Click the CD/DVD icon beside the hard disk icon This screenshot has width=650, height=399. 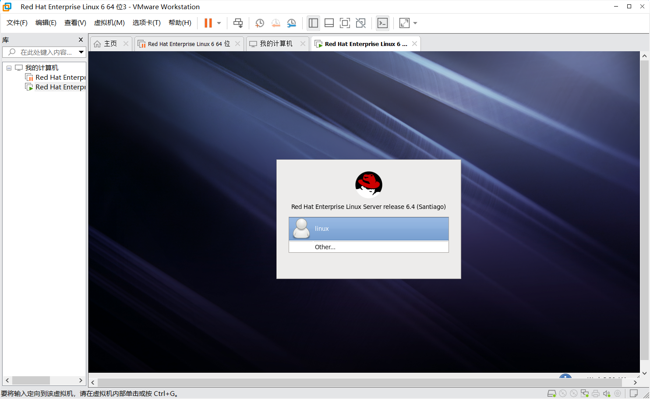[563, 393]
